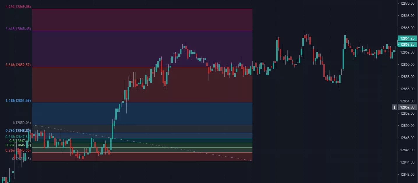Click the 12862.00 price axis label
418x183 pixels.
pyautogui.click(x=407, y=52)
